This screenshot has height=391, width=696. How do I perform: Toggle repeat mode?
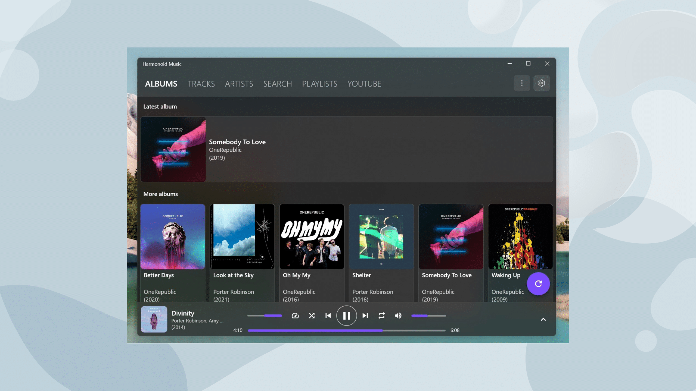(x=382, y=316)
